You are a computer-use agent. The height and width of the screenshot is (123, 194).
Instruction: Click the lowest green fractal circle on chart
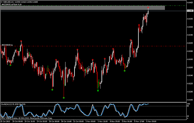click(64, 98)
